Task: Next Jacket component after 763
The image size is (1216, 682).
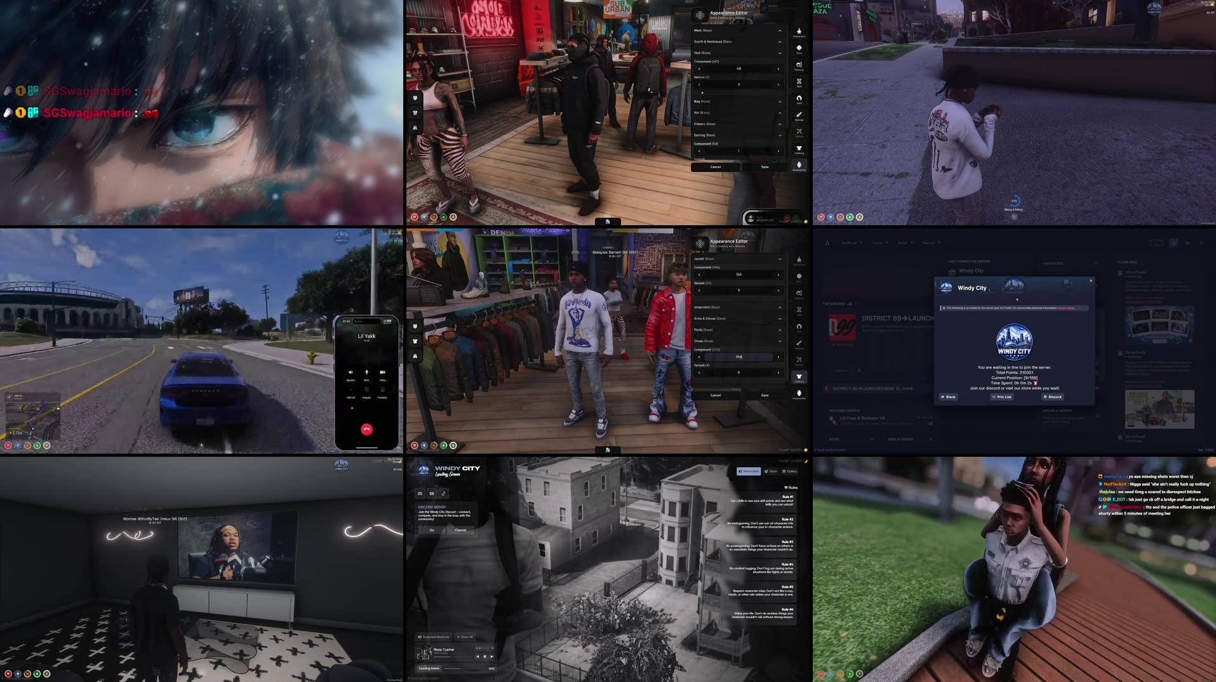Action: tap(778, 275)
